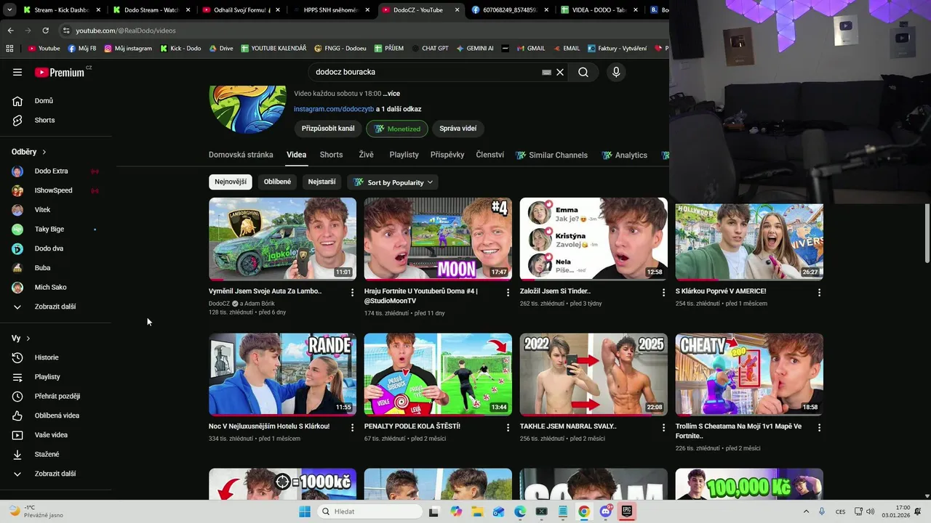
Task: Open the Similar Channels tab
Action: click(x=551, y=155)
